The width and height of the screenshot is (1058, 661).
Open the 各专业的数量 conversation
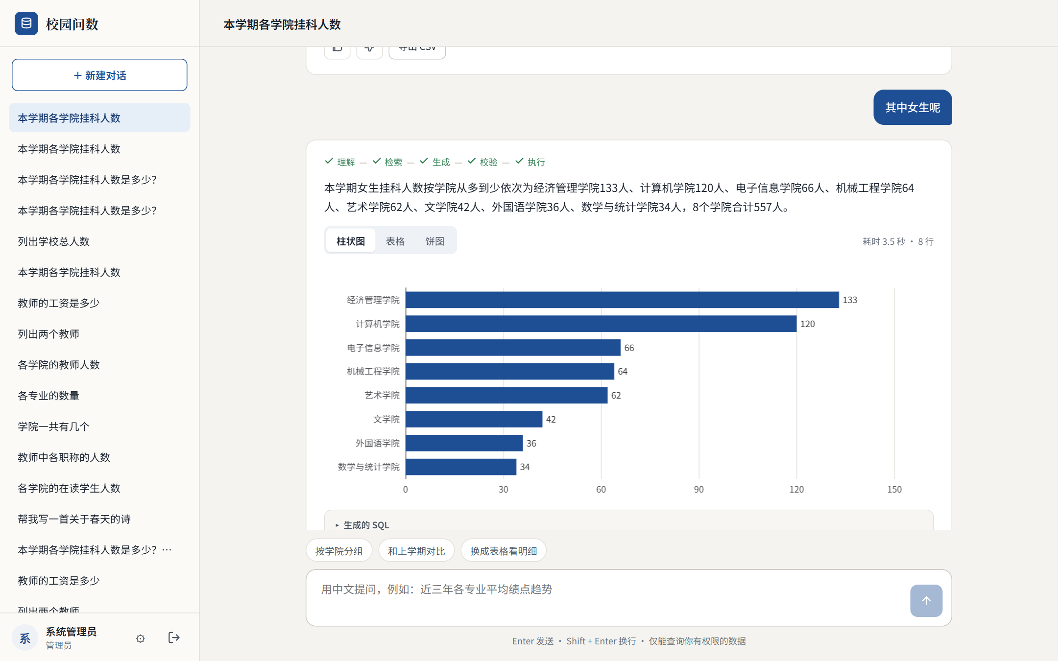click(99, 395)
